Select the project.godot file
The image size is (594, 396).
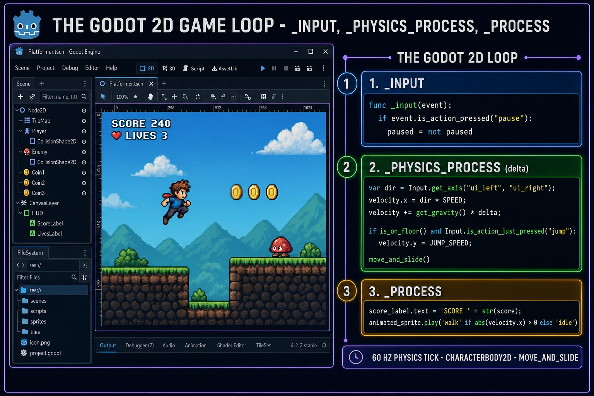pyautogui.click(x=41, y=353)
